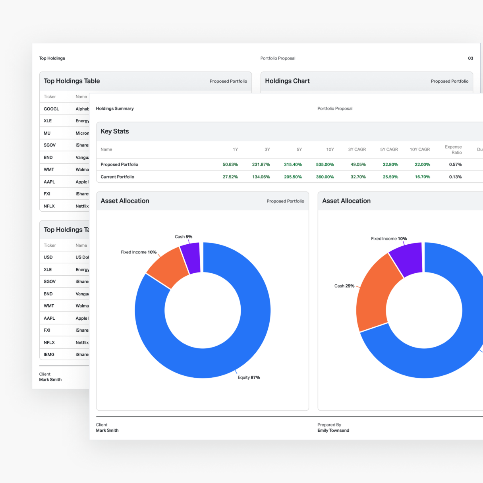Viewport: 483px width, 483px height.
Task: Sort by the Expense Ratio column
Action: pos(453,149)
